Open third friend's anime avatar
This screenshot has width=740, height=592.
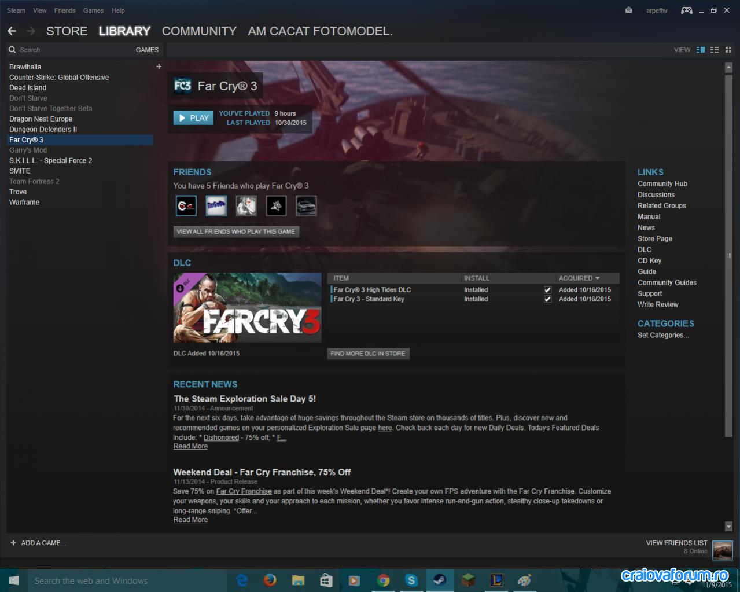[x=246, y=206]
